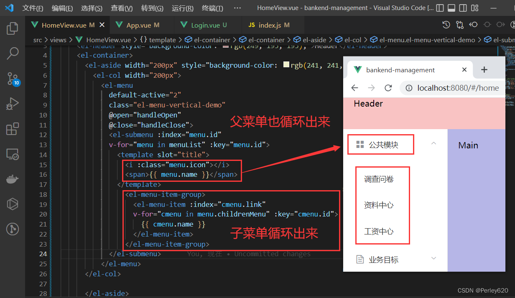Click 'el-col' breadcrumb segment
This screenshot has height=298, width=515.
point(353,40)
